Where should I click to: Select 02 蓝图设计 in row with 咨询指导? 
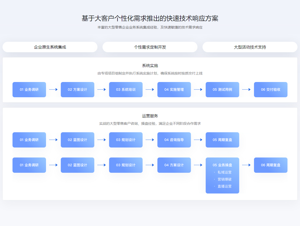pos(77,140)
